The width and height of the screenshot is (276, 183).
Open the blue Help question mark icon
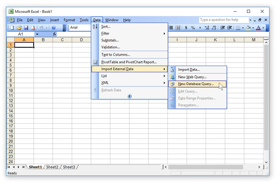(53, 28)
